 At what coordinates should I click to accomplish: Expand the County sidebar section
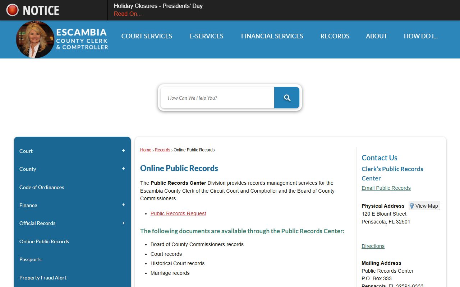(x=123, y=169)
